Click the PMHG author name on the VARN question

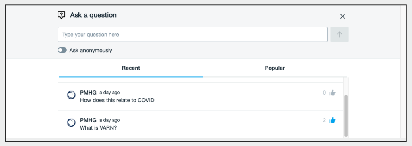point(88,120)
